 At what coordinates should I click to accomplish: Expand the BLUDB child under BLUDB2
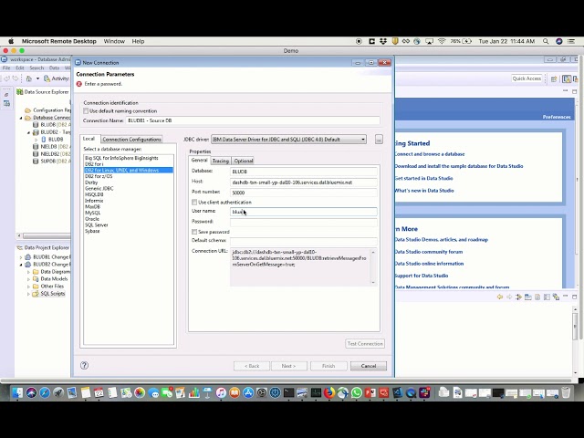click(36, 140)
